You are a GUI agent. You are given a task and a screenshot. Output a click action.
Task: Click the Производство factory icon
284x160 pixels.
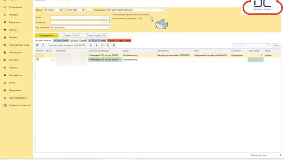[x=5, y=52]
